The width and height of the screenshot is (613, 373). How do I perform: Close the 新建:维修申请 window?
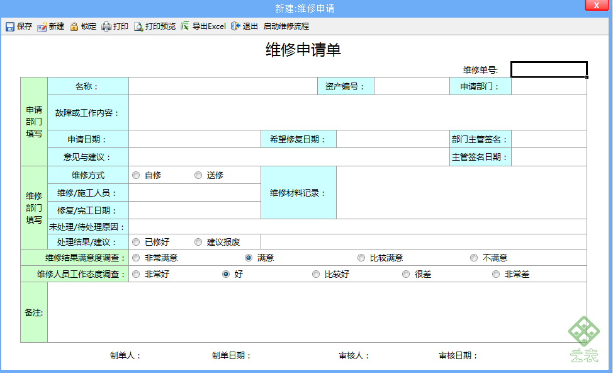pyautogui.click(x=597, y=6)
